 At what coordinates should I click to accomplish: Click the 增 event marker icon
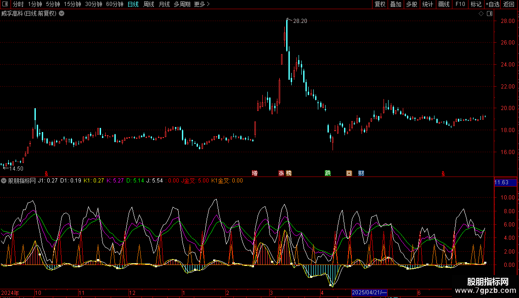click(x=254, y=173)
